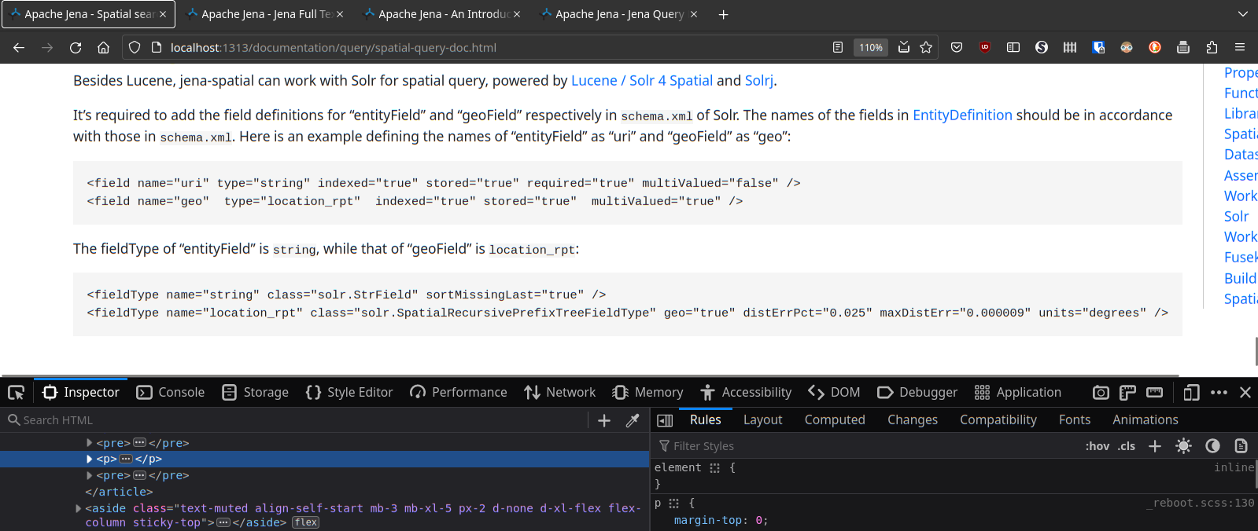Open the Debugger panel

tap(917, 392)
